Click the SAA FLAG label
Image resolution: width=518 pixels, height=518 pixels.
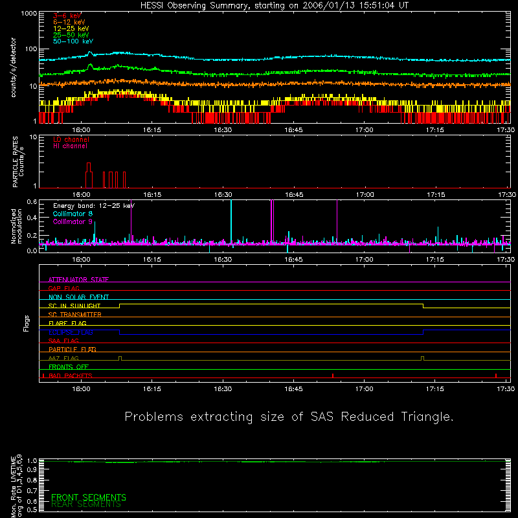coord(63,341)
